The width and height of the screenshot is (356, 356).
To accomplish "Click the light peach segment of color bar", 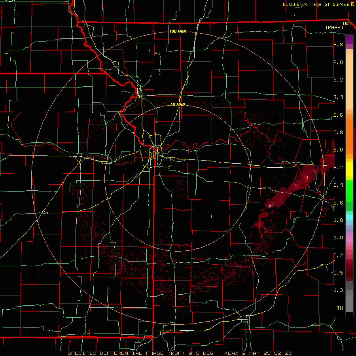I will pos(349,82).
